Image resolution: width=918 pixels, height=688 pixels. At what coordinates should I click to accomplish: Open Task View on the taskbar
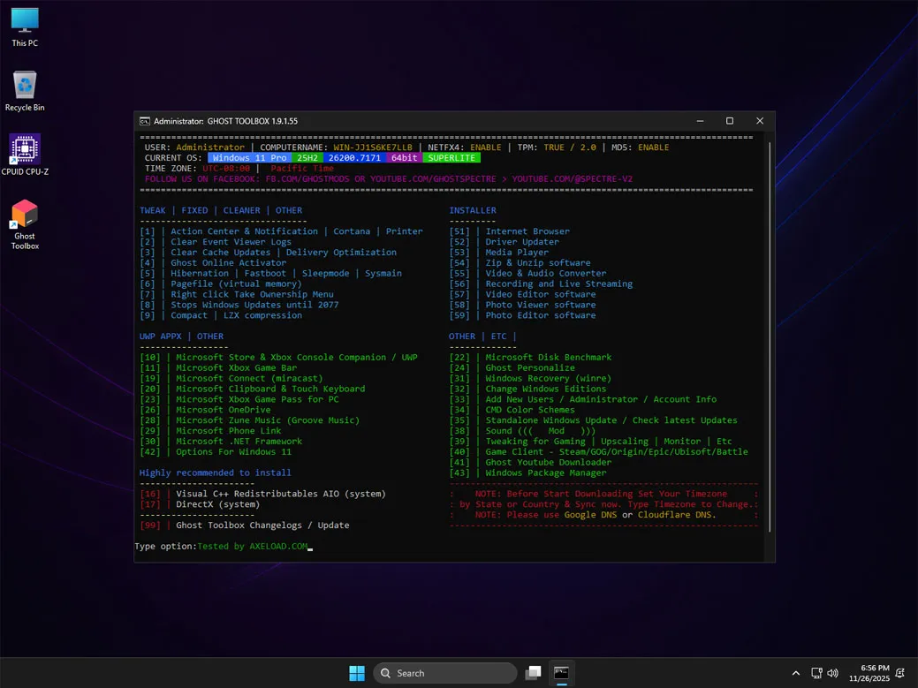point(534,672)
